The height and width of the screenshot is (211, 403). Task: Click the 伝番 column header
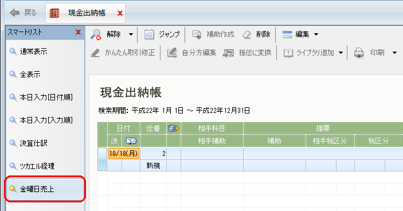pyautogui.click(x=153, y=128)
